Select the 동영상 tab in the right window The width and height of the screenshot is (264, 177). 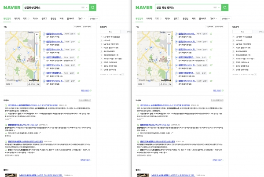coord(186,18)
